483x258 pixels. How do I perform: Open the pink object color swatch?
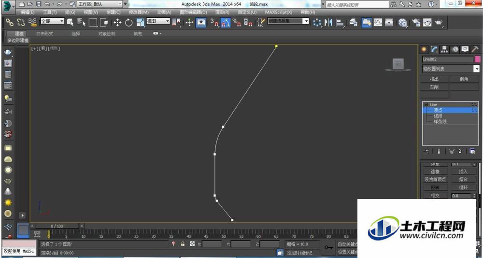point(478,59)
